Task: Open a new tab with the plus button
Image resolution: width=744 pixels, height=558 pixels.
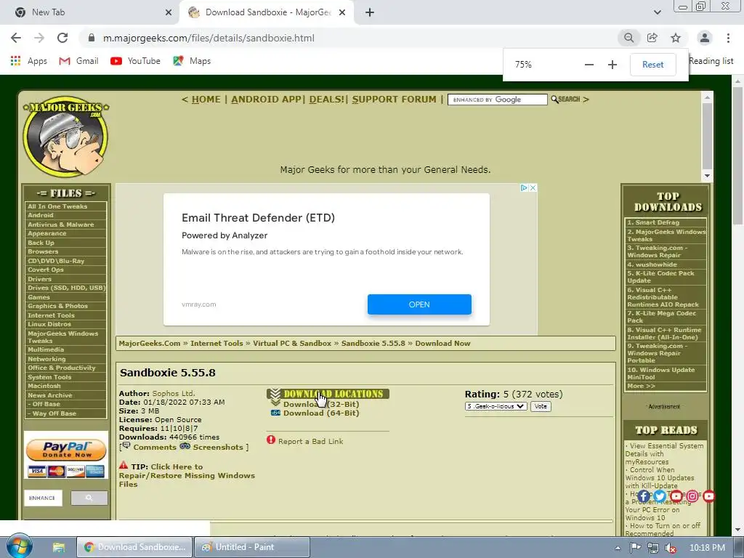Action: (x=370, y=12)
